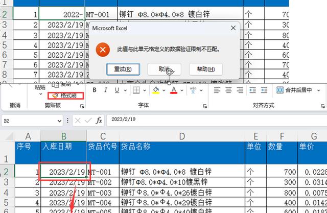The image size is (327, 213).
Task: Open the borders dropdown arrow
Action: pos(144,90)
